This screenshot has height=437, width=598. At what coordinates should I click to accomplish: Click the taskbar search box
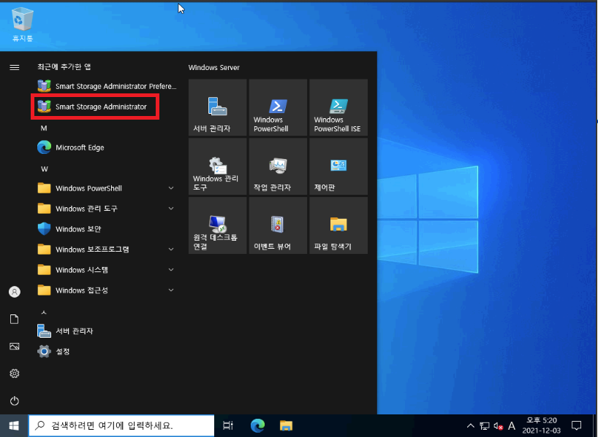(x=121, y=425)
